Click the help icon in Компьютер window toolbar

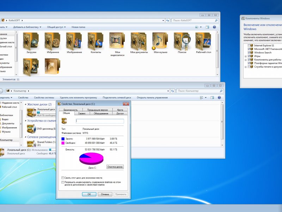(219, 98)
